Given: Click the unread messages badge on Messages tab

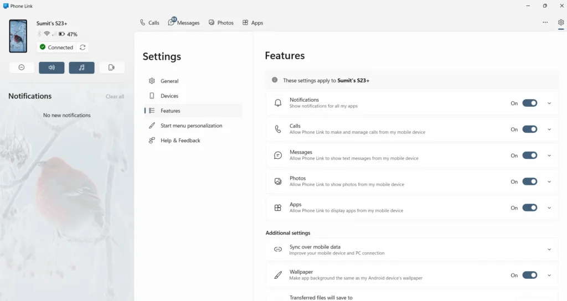Looking at the screenshot, I should pyautogui.click(x=174, y=19).
